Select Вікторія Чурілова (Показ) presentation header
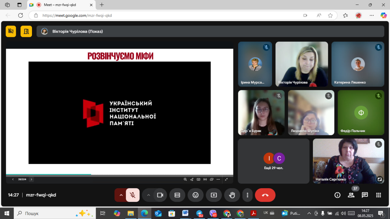This screenshot has width=390, height=219. point(210,31)
